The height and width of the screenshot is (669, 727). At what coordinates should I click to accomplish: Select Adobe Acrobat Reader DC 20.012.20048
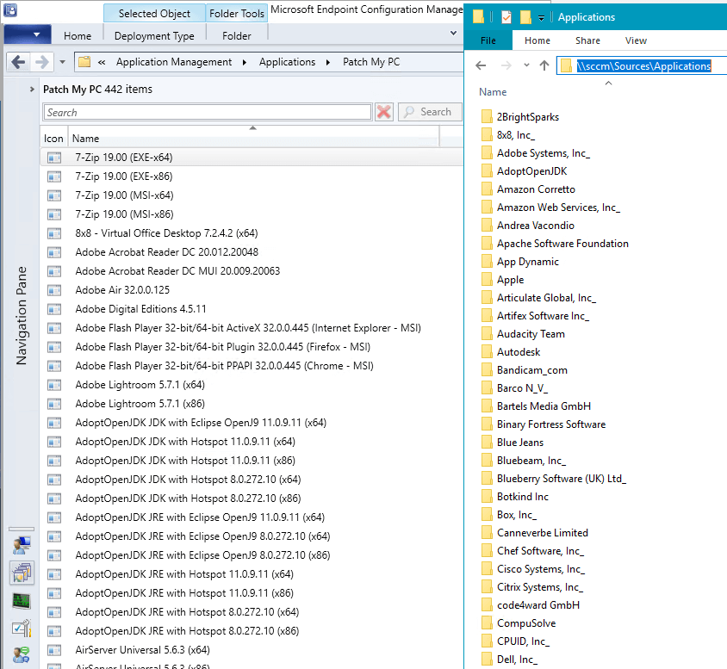pyautogui.click(x=252, y=252)
